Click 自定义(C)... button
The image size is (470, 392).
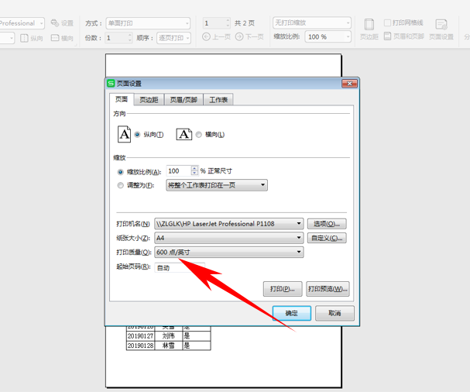click(x=327, y=238)
